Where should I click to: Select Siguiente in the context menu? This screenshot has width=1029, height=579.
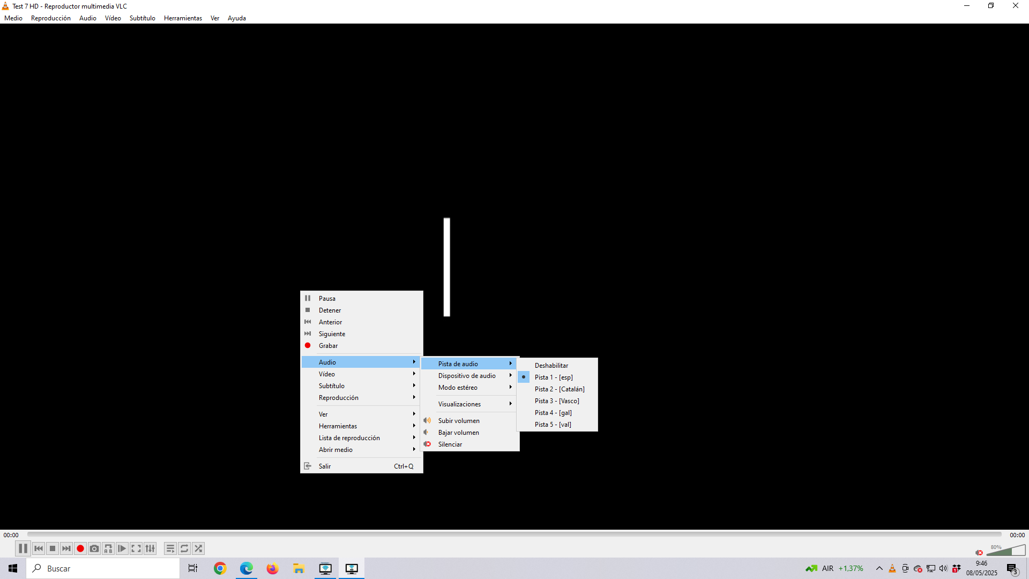[362, 334]
